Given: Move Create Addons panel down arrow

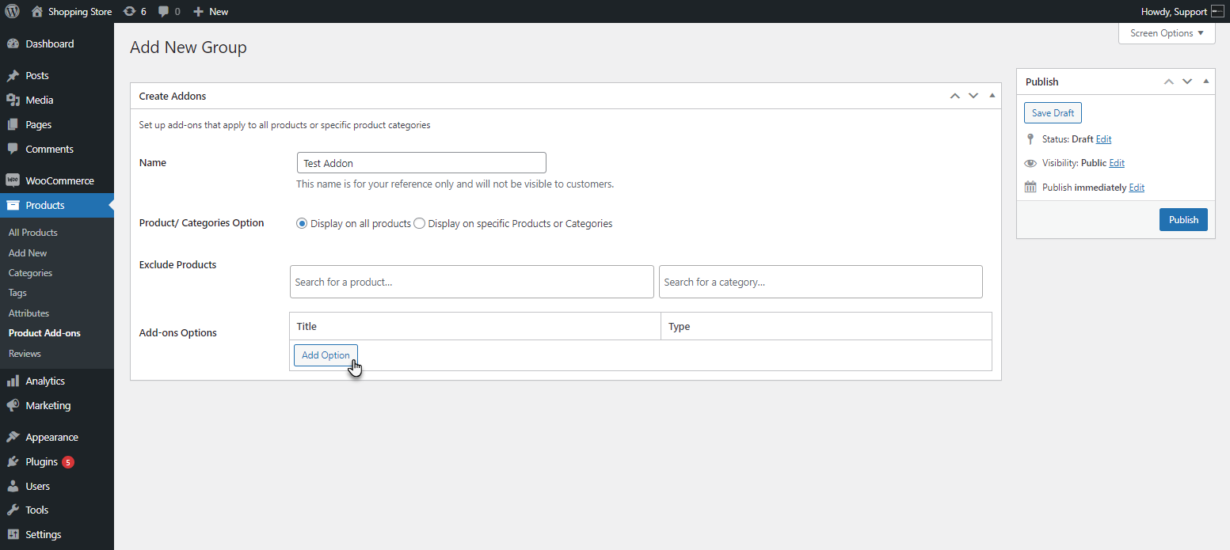Looking at the screenshot, I should pyautogui.click(x=973, y=96).
